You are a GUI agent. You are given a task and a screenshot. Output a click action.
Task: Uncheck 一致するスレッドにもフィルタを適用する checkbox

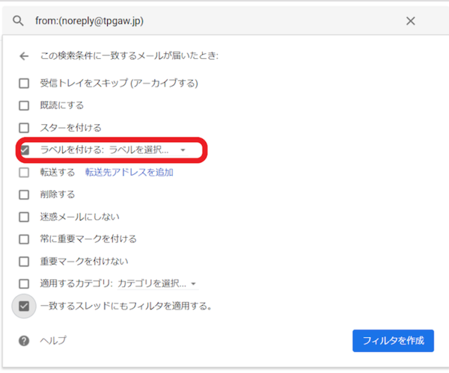pyautogui.click(x=24, y=306)
